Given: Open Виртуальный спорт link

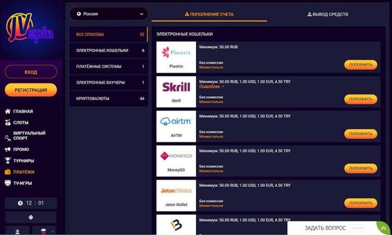Looking at the screenshot, I should pos(29,136).
